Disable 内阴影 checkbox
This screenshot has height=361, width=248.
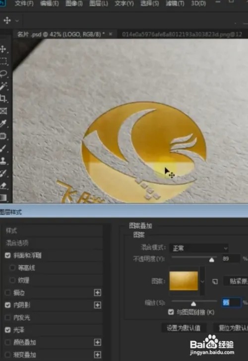pyautogui.click(x=8, y=305)
